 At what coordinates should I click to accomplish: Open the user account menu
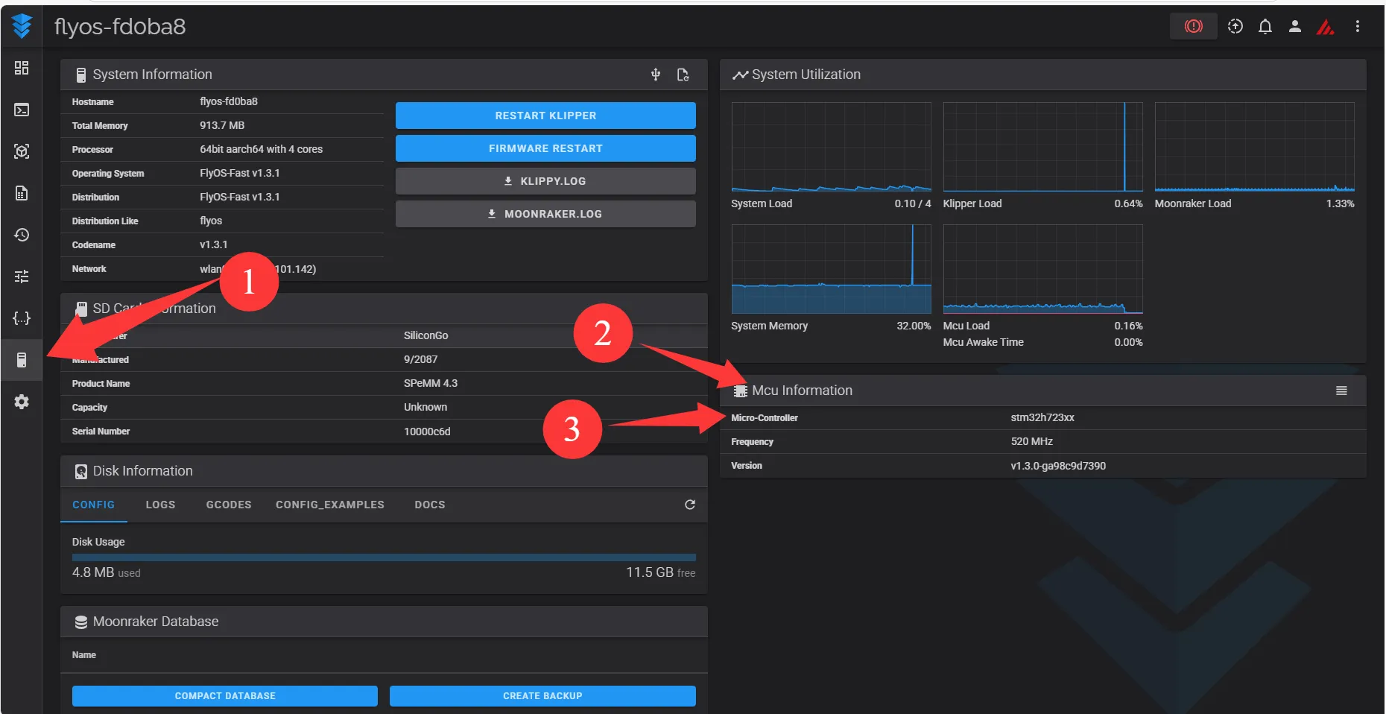[x=1294, y=27]
